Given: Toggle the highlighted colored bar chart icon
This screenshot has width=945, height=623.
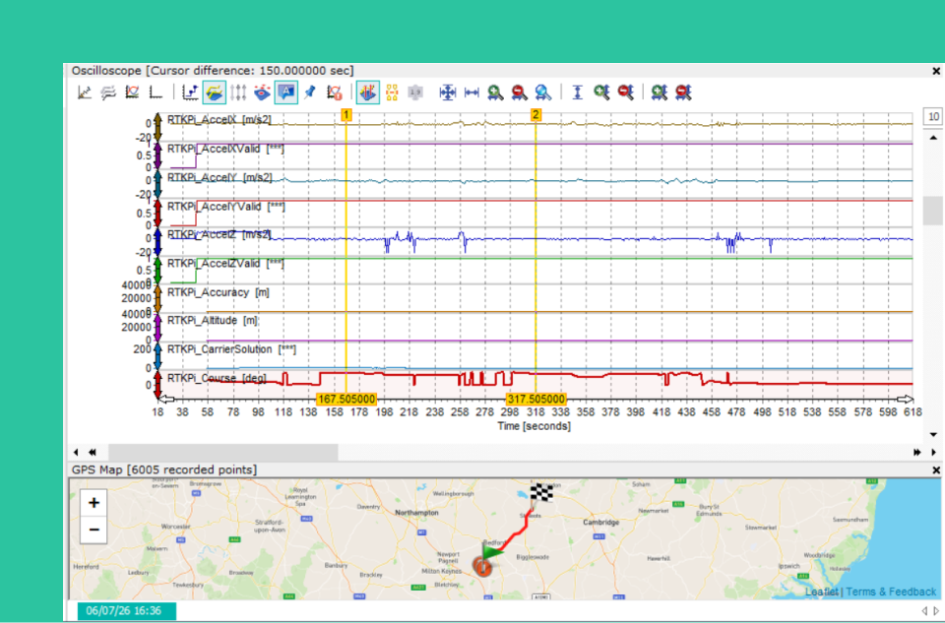Looking at the screenshot, I should point(367,93).
